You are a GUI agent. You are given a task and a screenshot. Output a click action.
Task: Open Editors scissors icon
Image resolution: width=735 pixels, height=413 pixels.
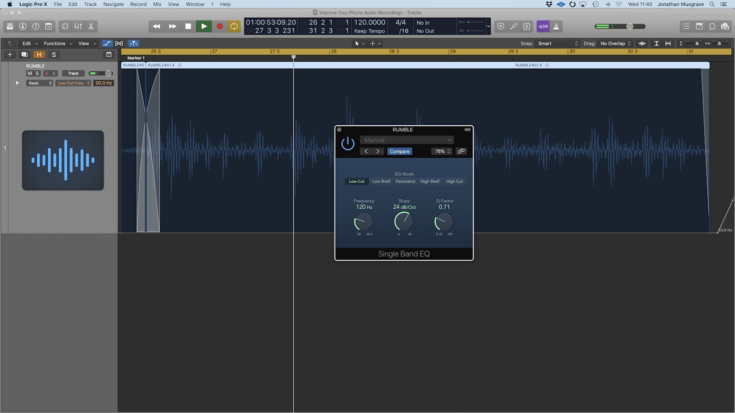(91, 26)
